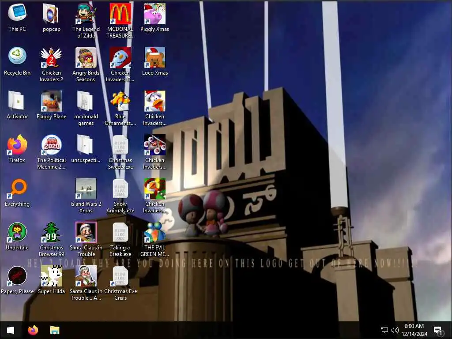
Task: Click the Christmas Browser 99 icon
Action: point(51,232)
